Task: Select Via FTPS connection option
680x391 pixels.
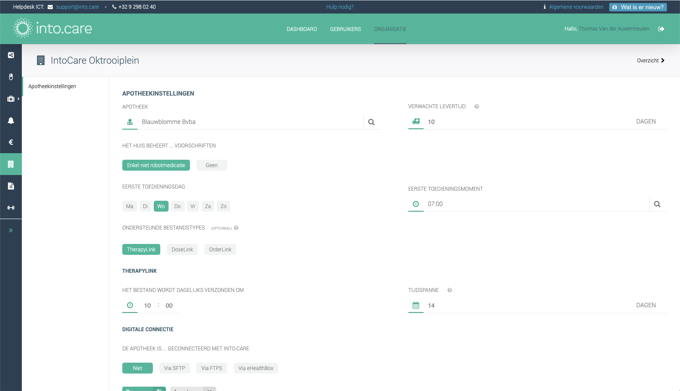Action: pyautogui.click(x=212, y=368)
